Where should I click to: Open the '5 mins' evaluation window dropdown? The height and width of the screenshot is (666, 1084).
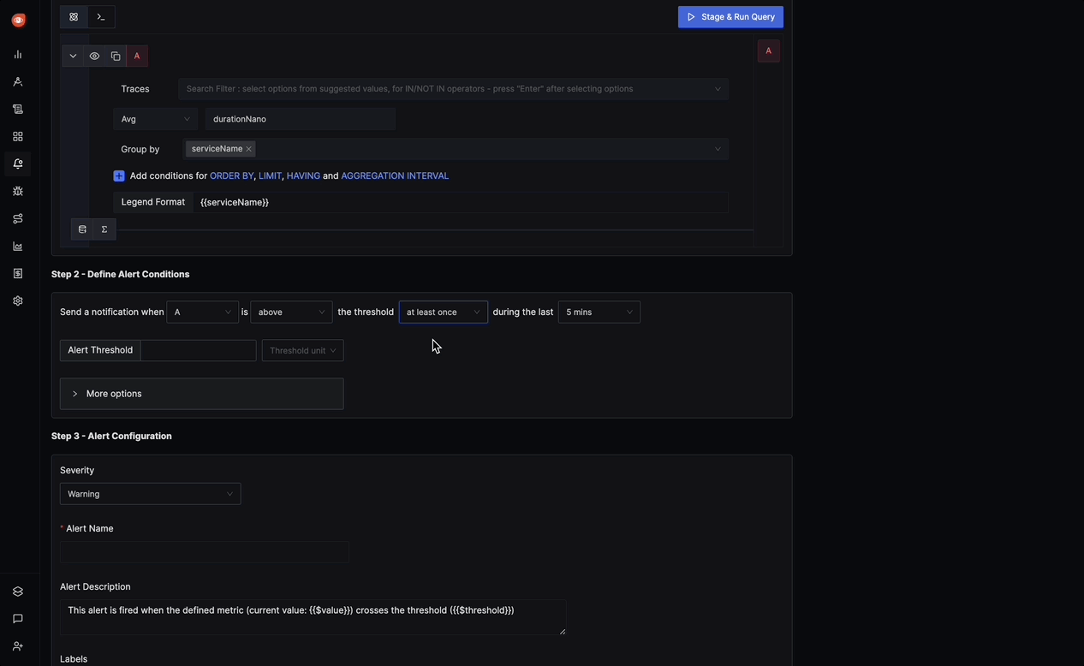(598, 312)
